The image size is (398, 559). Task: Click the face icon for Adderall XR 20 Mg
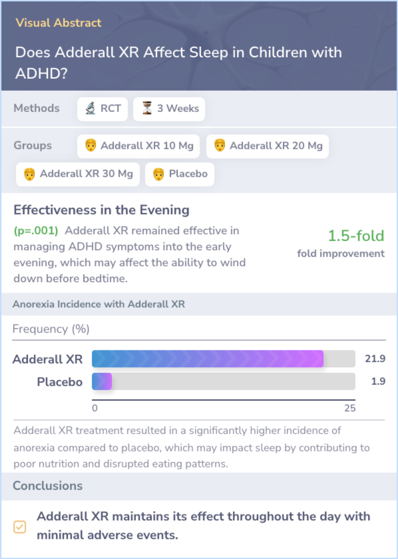(x=220, y=146)
